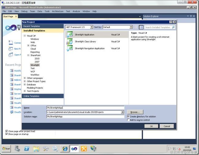The height and width of the screenshot is (155, 199).
Task: Switch templates to medium icons view
Action: 141,27
